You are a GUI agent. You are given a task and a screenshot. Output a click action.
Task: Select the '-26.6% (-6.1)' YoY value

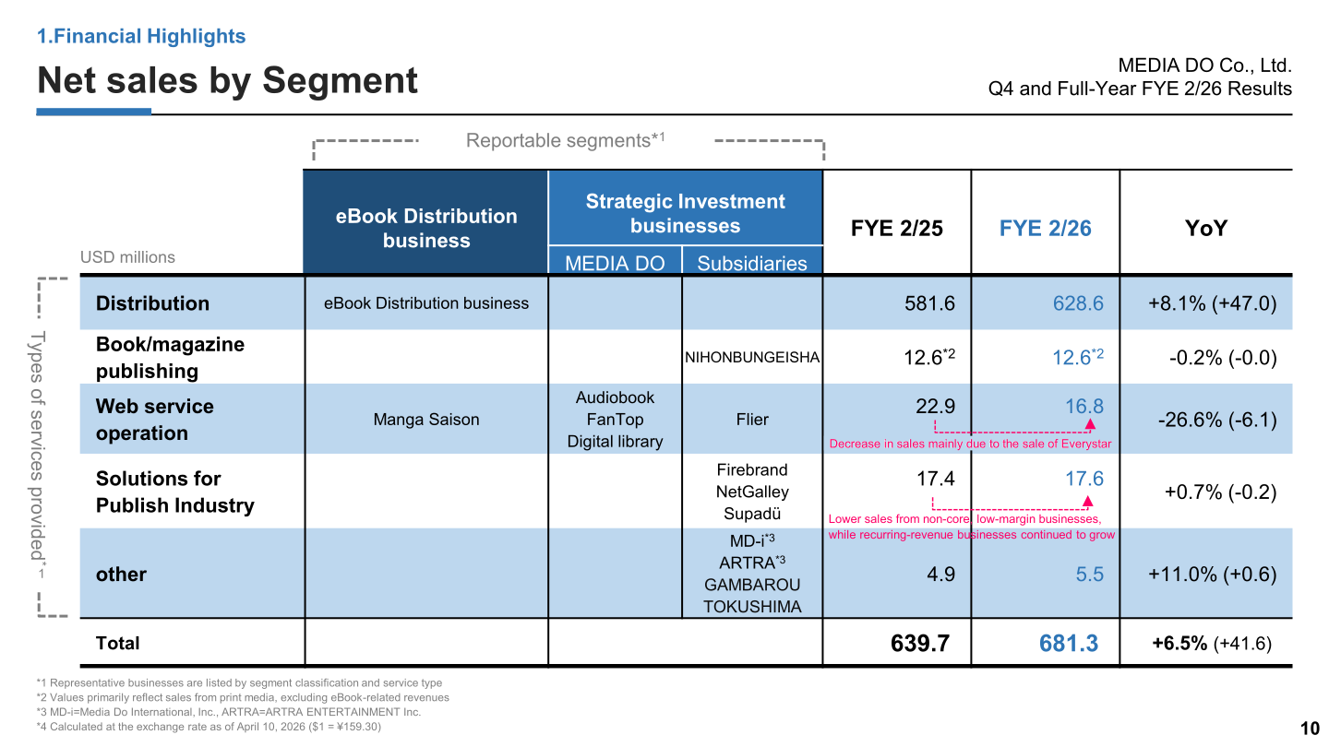[x=1216, y=420]
